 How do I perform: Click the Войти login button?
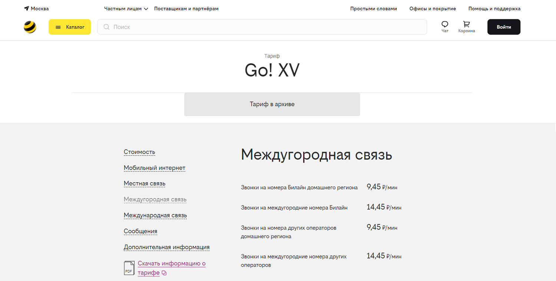pyautogui.click(x=504, y=27)
